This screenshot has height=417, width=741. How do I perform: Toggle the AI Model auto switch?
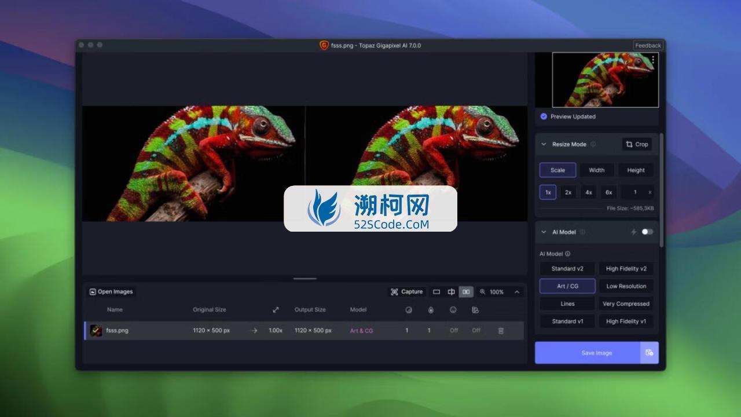click(647, 232)
